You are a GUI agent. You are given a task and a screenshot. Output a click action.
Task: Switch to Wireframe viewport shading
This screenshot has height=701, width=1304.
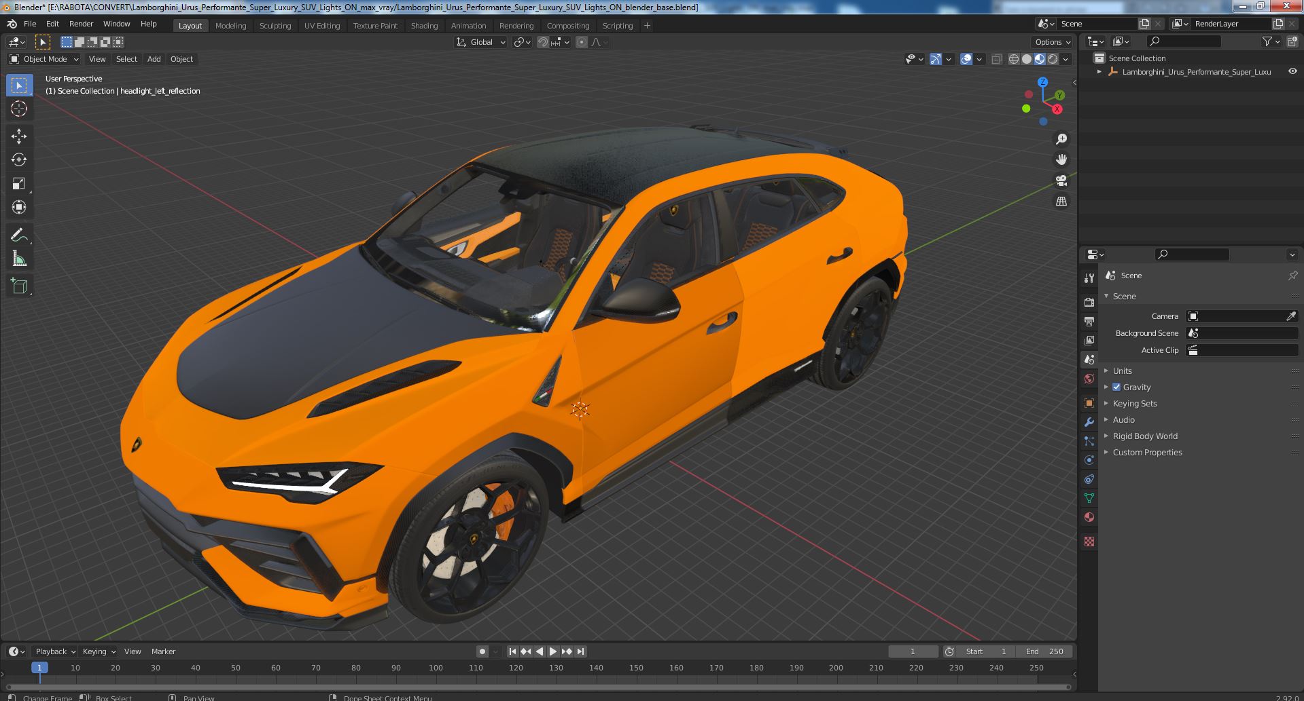(1014, 59)
